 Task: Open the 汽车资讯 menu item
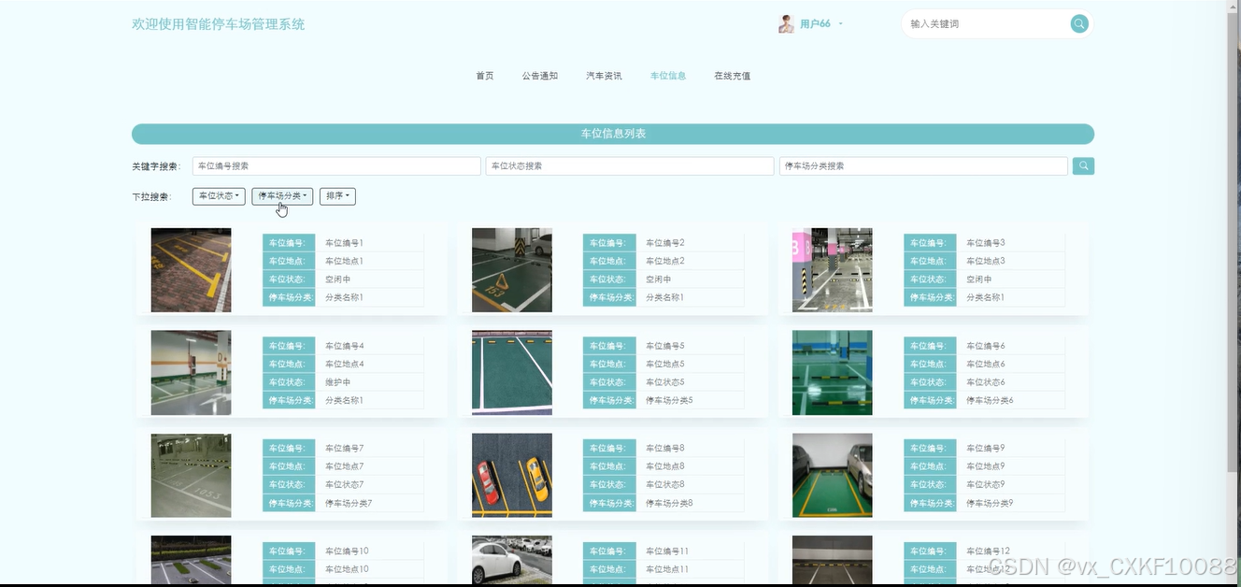pyautogui.click(x=604, y=76)
